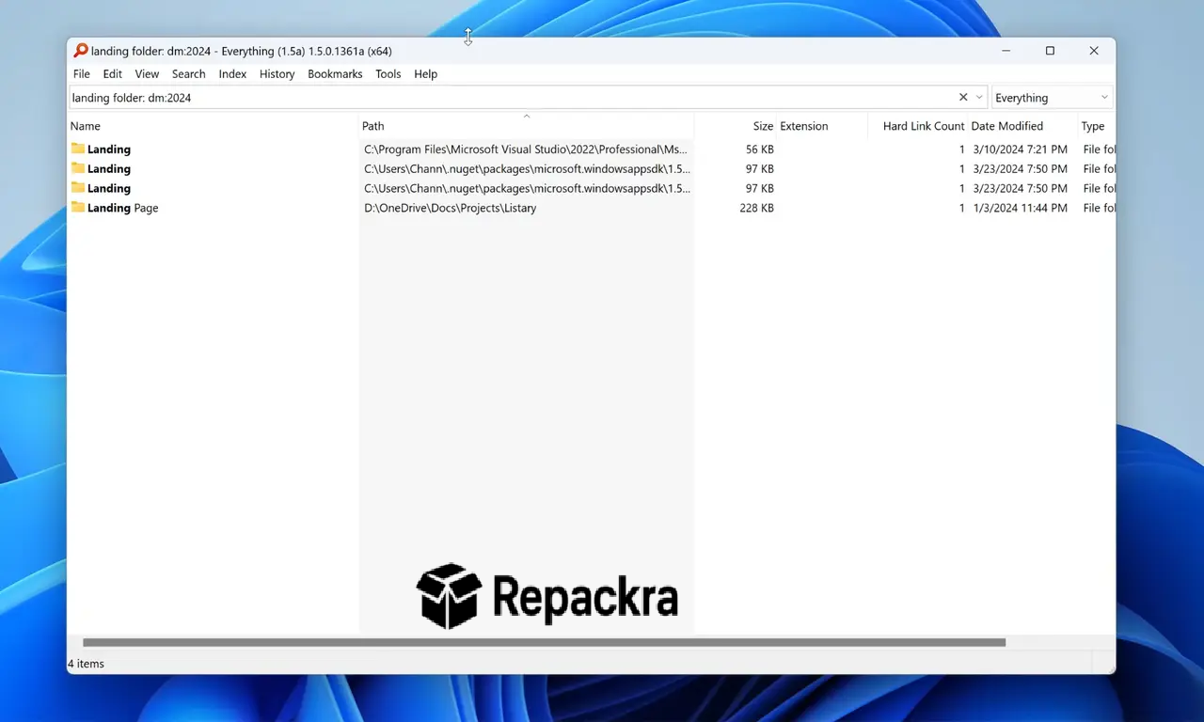Click the 228 KB size cell
Image resolution: width=1204 pixels, height=722 pixels.
pos(756,208)
